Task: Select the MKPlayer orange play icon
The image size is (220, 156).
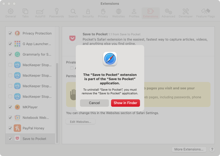Action: pyautogui.click(x=17, y=107)
